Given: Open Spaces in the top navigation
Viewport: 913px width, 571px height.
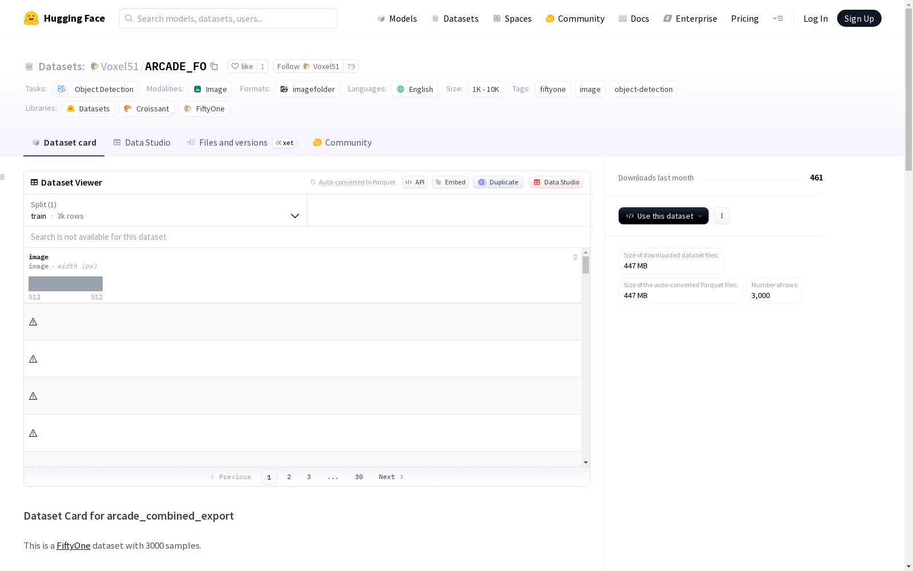Looking at the screenshot, I should click(x=512, y=18).
